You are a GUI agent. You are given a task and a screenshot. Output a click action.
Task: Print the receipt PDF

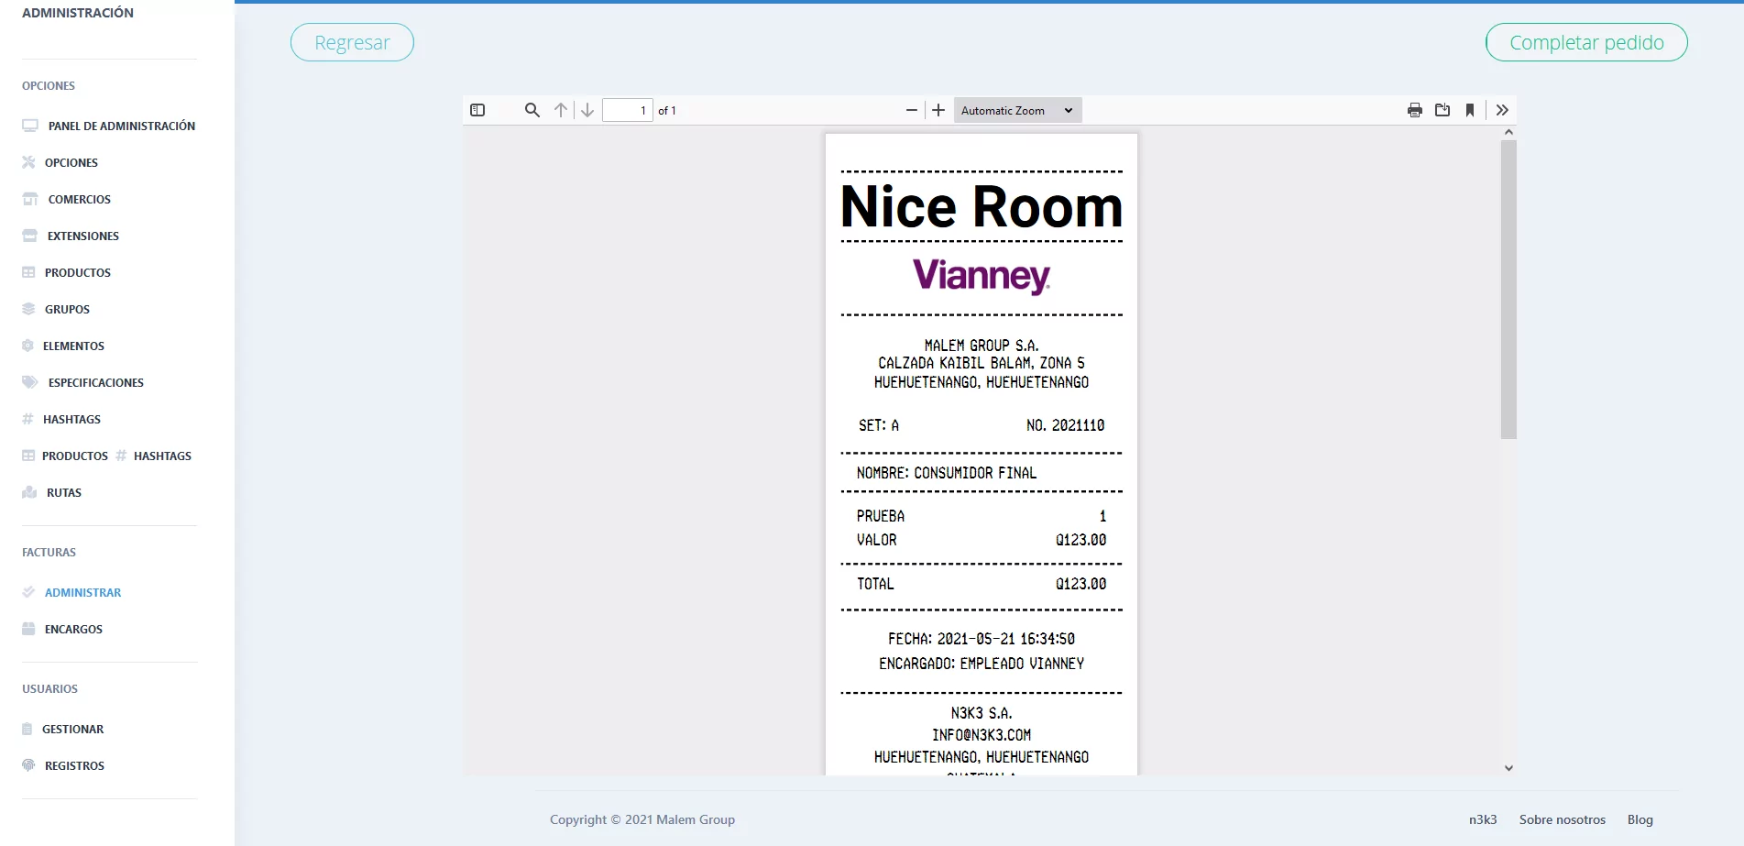pyautogui.click(x=1415, y=110)
